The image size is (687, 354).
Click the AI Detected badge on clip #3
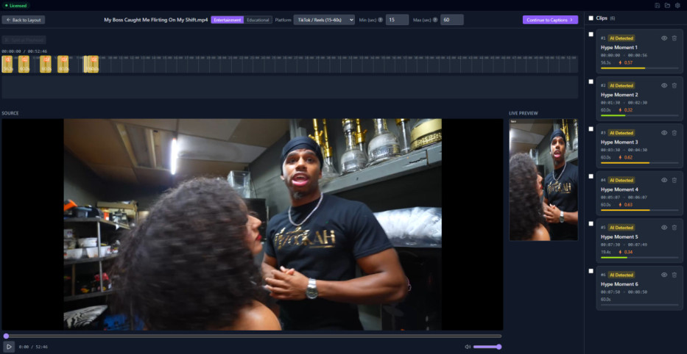(x=621, y=133)
